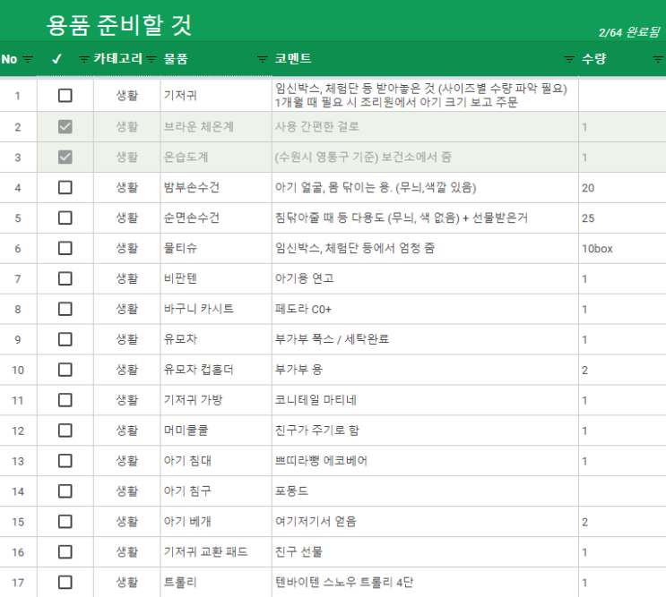The image size is (666, 597).
Task: Select the checkmark column header symbol
Action: point(56,59)
